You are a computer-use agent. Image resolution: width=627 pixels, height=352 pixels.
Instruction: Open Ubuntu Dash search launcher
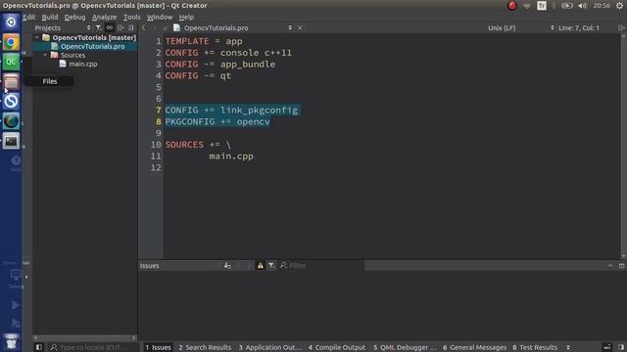(x=11, y=22)
